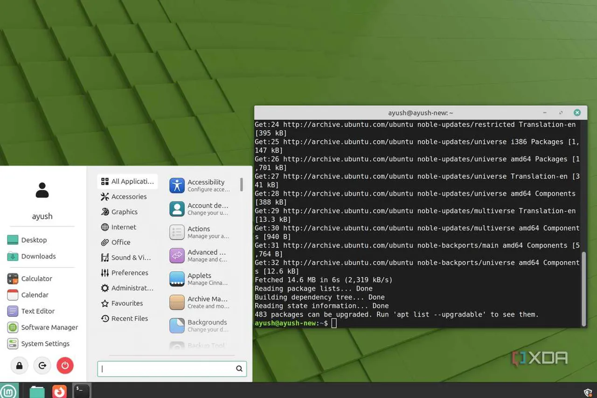The width and height of the screenshot is (597, 398).
Task: Select the Favourites category
Action: 122,303
